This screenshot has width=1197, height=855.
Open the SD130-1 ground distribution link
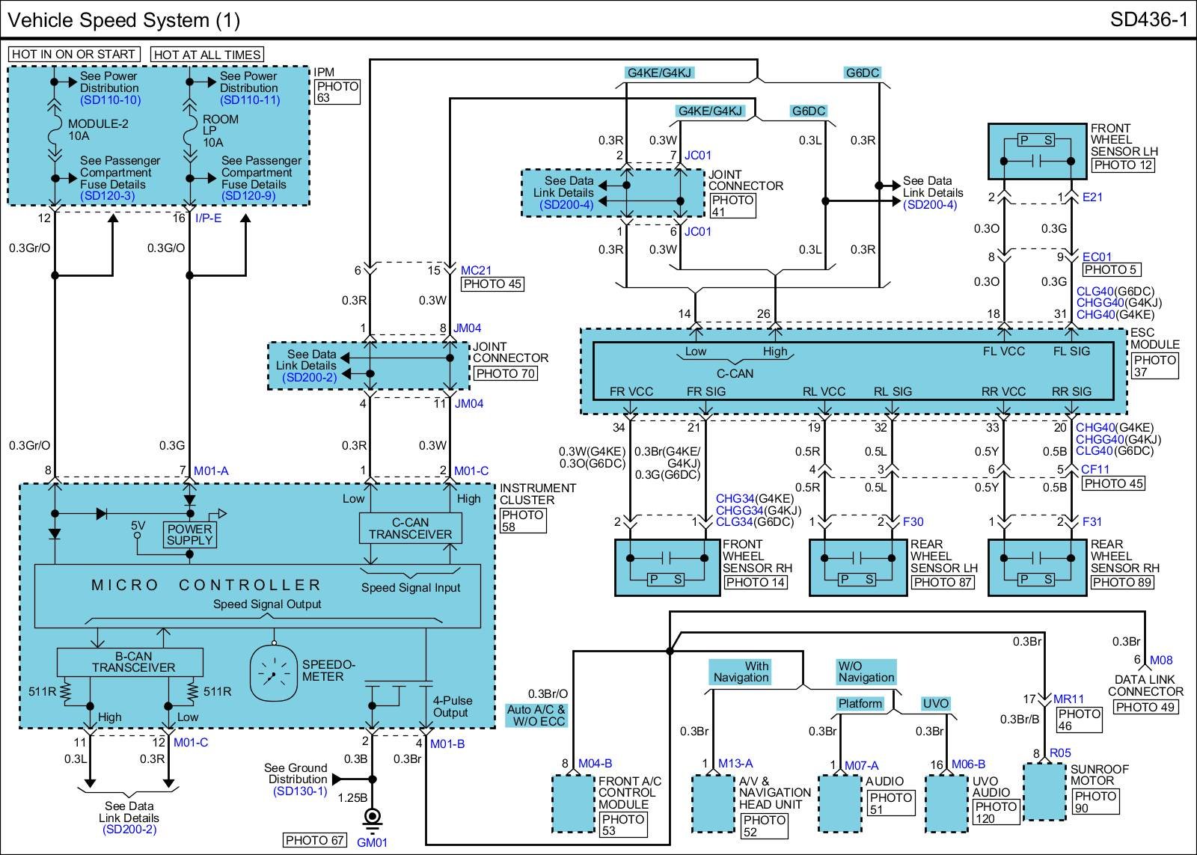300,791
